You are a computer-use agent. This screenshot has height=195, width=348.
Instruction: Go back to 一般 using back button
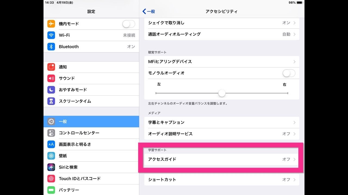(x=149, y=11)
